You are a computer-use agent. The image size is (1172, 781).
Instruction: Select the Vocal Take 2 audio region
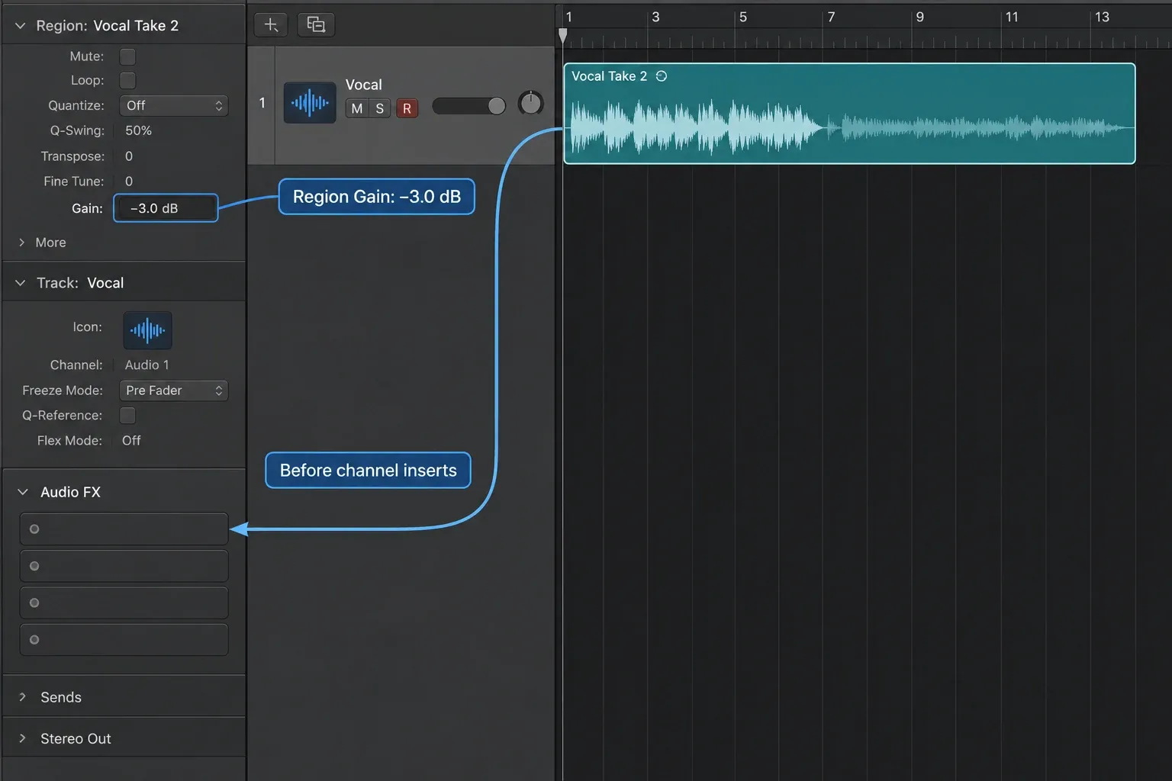[849, 114]
